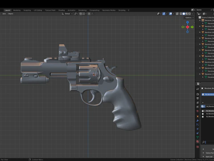Switch viewport shading to Rendered
The width and height of the screenshot is (214, 161).
[189, 14]
